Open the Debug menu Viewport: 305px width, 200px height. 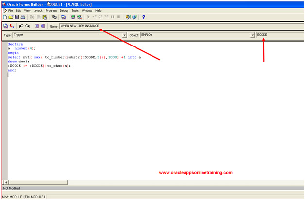pos(64,10)
